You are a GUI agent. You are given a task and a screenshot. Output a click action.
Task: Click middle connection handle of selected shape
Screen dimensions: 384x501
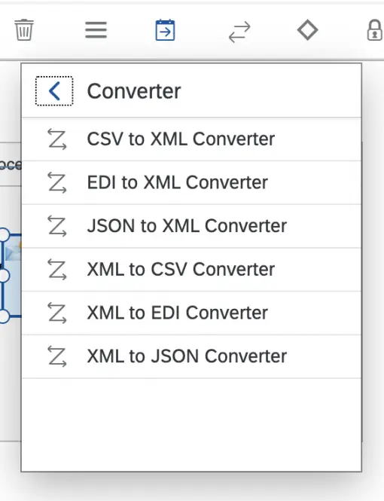4,276
